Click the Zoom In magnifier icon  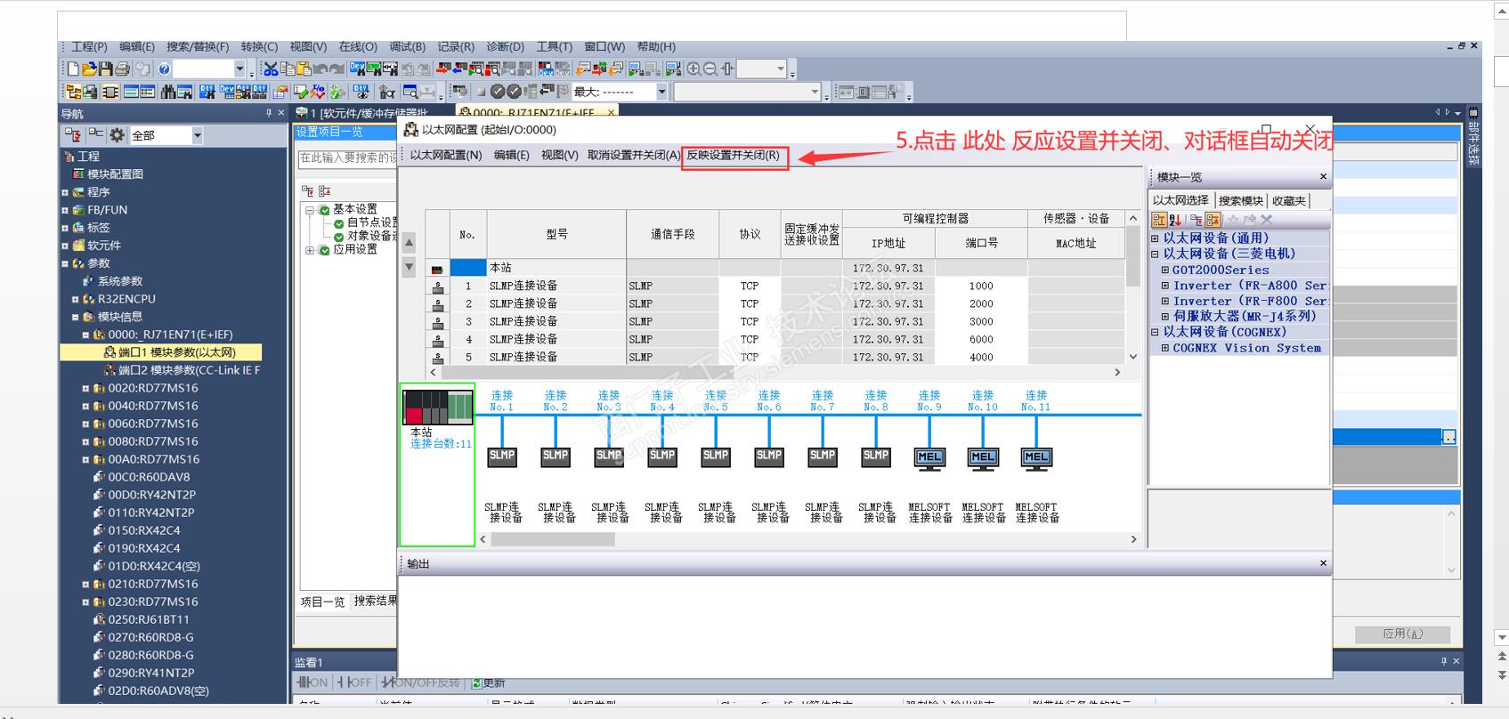pos(694,69)
